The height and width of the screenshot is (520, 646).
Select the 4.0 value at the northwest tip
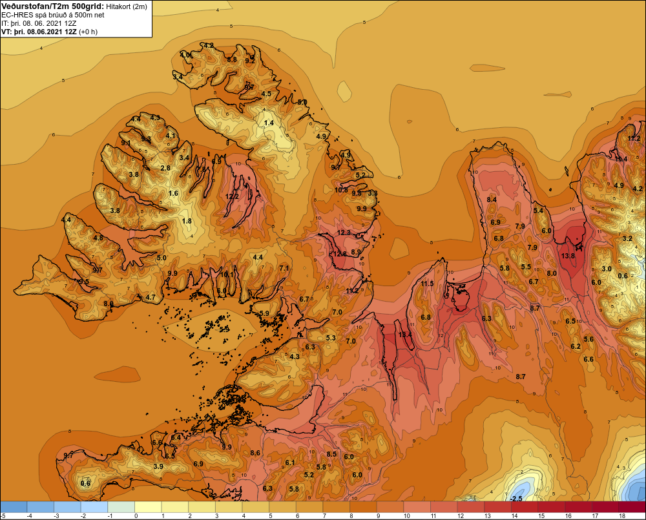pyautogui.click(x=185, y=55)
